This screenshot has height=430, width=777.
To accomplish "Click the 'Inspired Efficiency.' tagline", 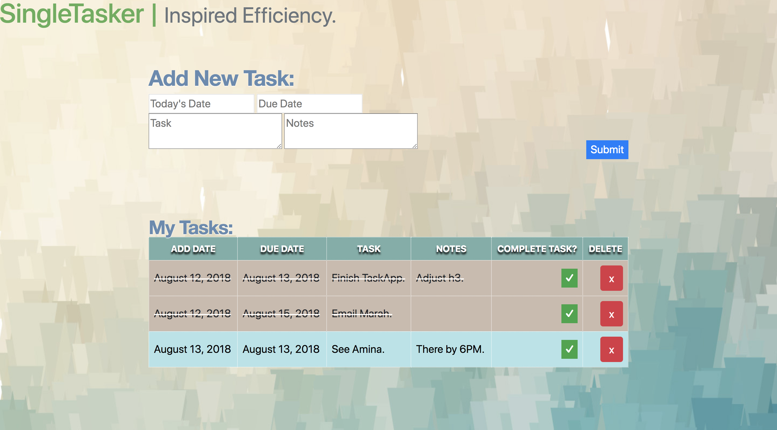I will point(250,16).
